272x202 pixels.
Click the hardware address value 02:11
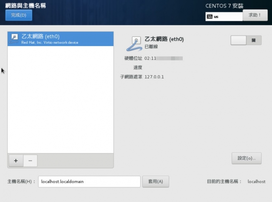point(164,58)
